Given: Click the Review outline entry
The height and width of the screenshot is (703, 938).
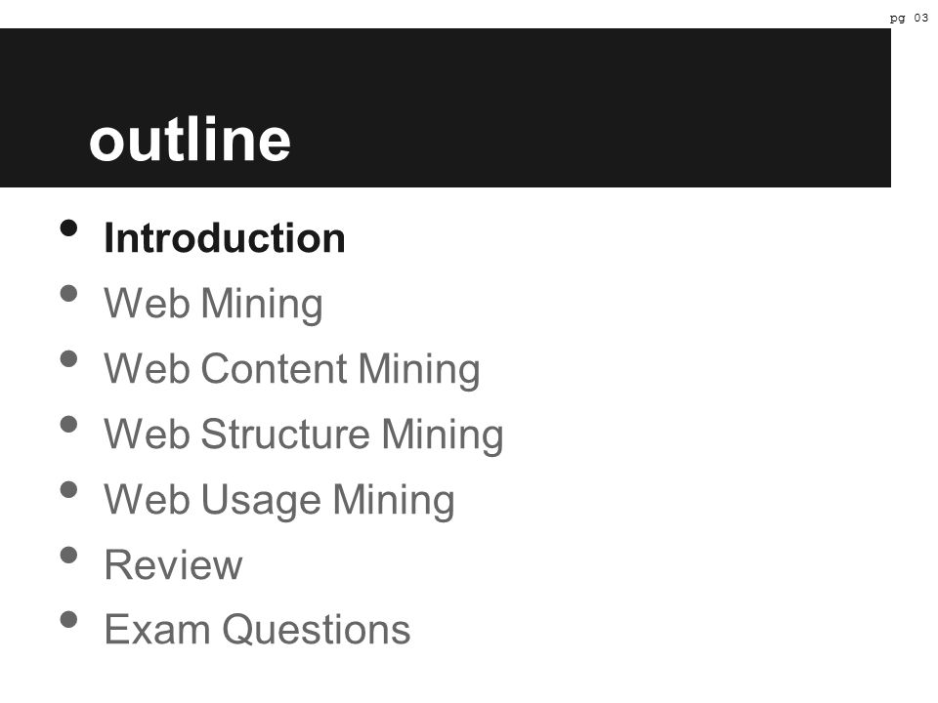Looking at the screenshot, I should tap(174, 564).
